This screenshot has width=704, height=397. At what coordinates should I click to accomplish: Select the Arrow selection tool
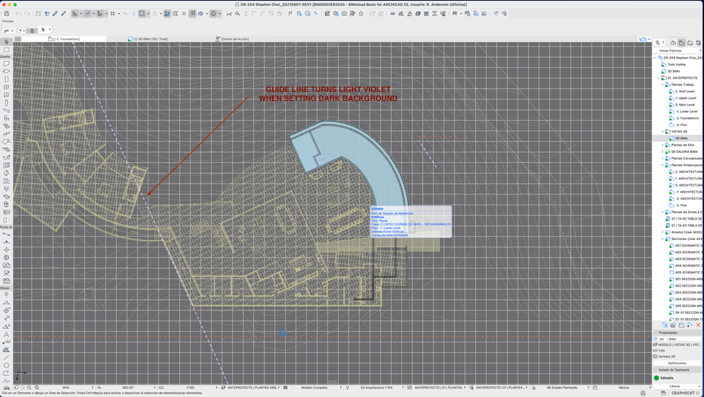click(6, 42)
